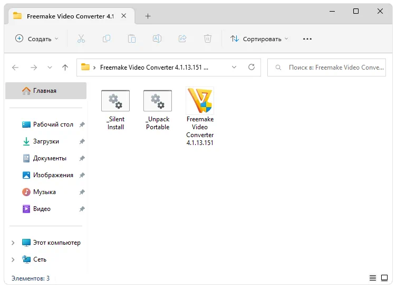Click the Share icon in toolbar
Viewport: 396px width, 289px height.
point(182,38)
